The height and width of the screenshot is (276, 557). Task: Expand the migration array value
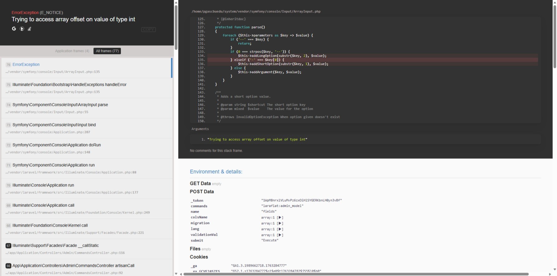pos(280,223)
